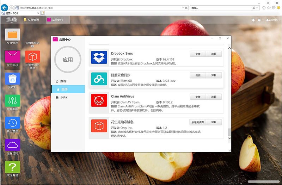The height and width of the screenshot is (185, 282).
Task: Click the 百度云盘同步 title text
Action: click(121, 75)
